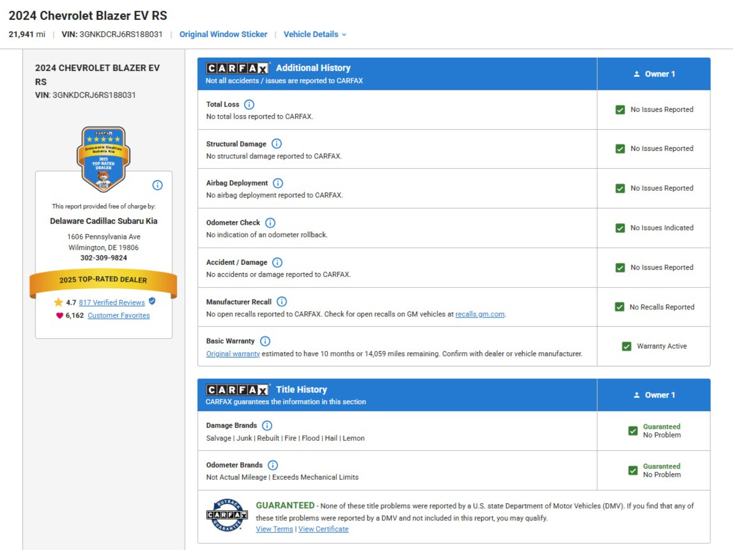Click the Top-Rated Dealer shield badge
The height and width of the screenshot is (550, 733).
103,159
